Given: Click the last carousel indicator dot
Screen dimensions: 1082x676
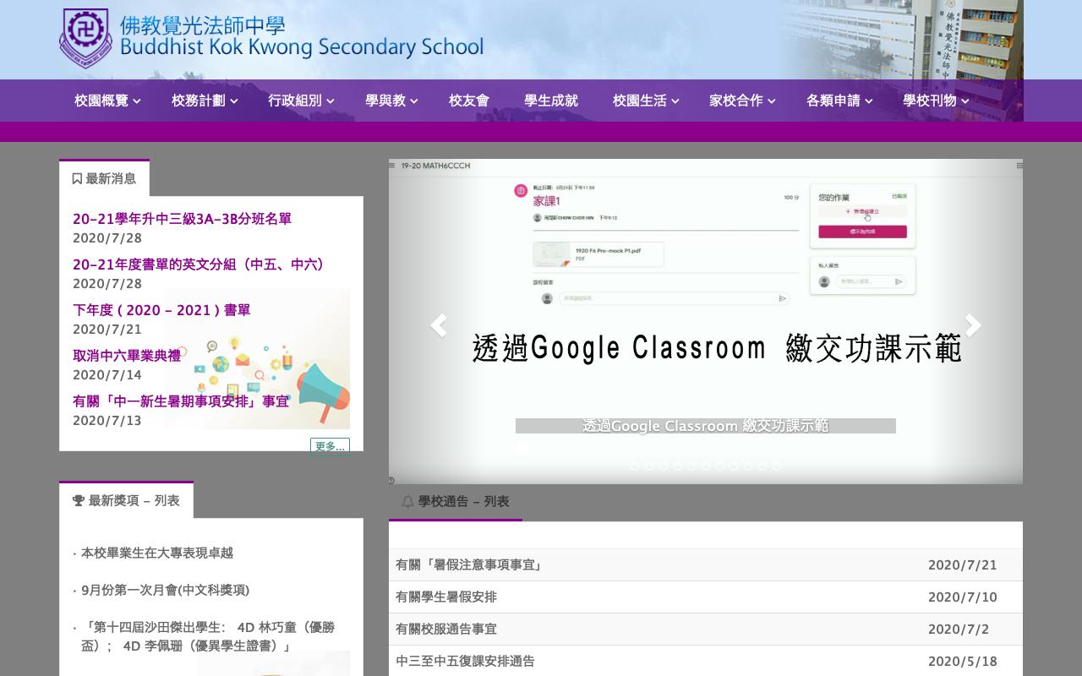Looking at the screenshot, I should click(x=777, y=466).
